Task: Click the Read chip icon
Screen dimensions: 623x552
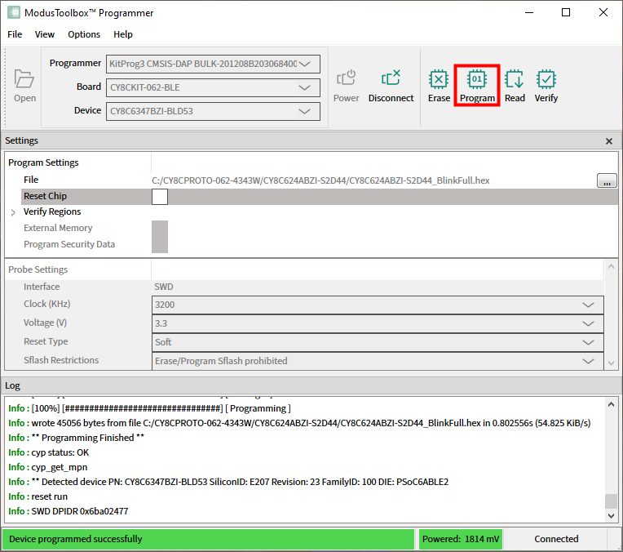Action: tap(515, 79)
